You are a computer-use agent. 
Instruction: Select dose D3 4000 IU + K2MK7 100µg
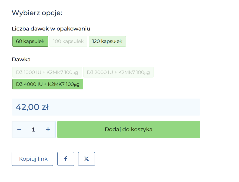(x=48, y=84)
